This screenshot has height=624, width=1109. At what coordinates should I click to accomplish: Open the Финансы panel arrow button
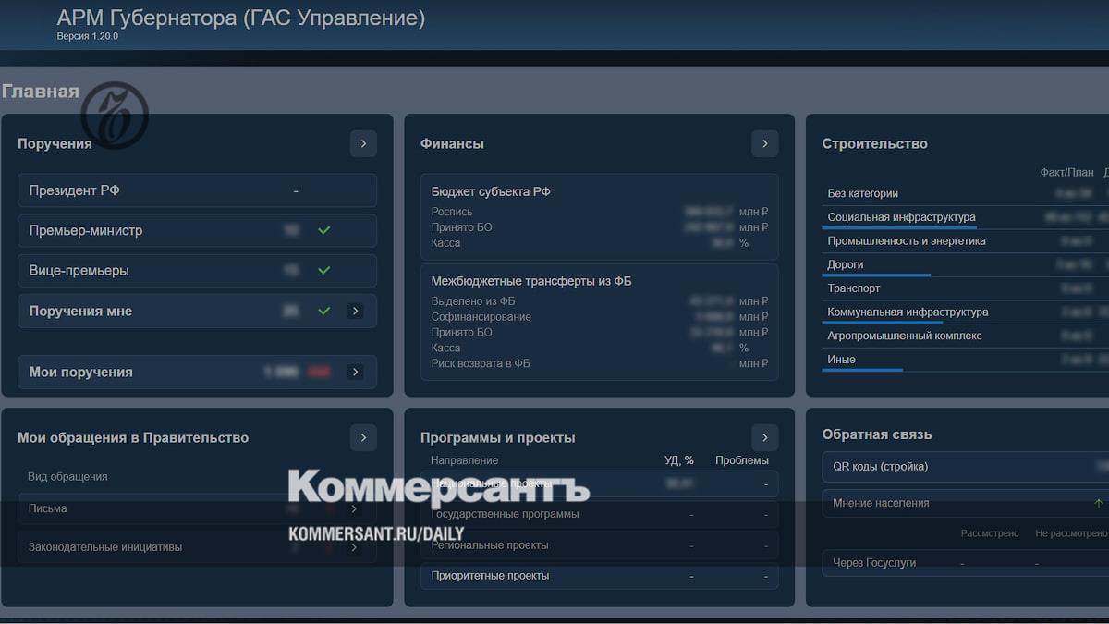coord(764,143)
